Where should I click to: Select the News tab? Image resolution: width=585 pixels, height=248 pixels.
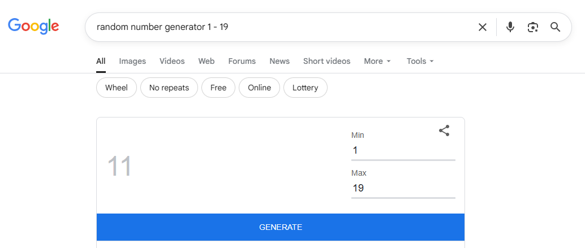(x=279, y=61)
